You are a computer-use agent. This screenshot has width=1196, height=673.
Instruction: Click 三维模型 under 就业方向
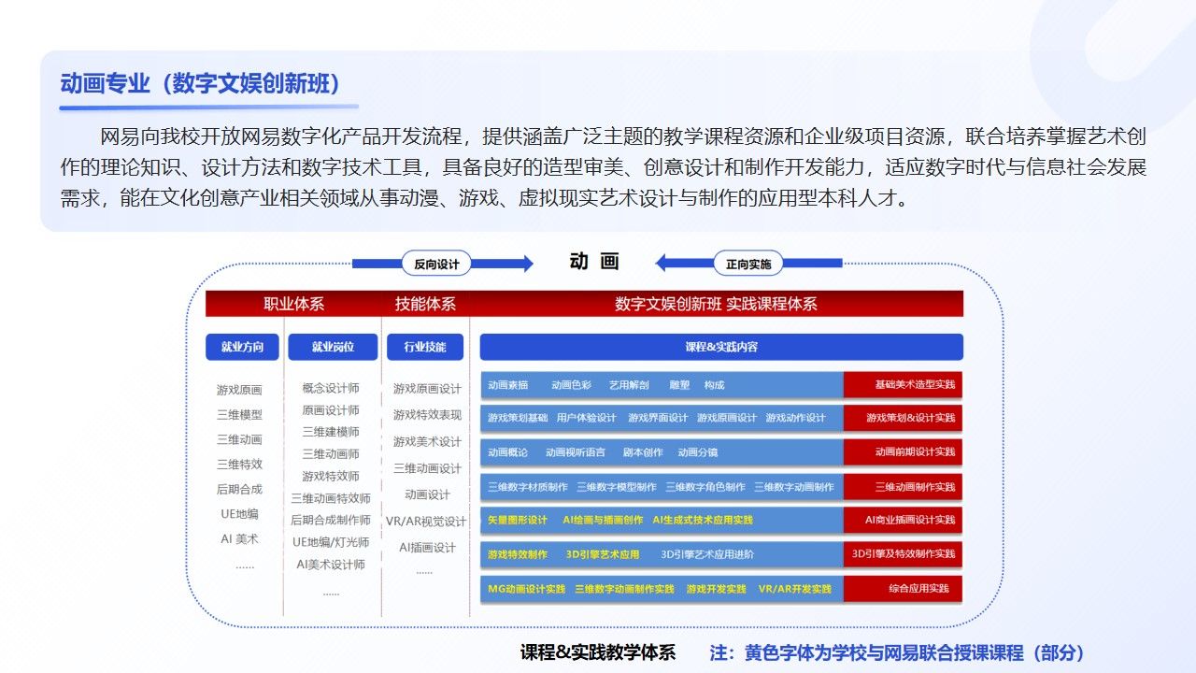coord(239,415)
